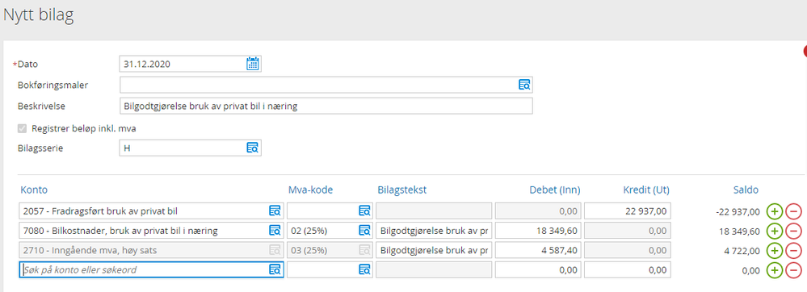Viewport: 807px width, 292px height.
Task: Open account lookup on the 2710 row
Action: click(x=275, y=250)
